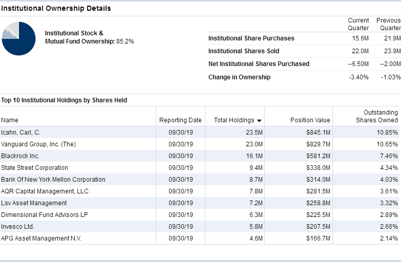The height and width of the screenshot is (263, 420).
Task: Click the 15.6M current quarter purchases
Action: [x=360, y=38]
